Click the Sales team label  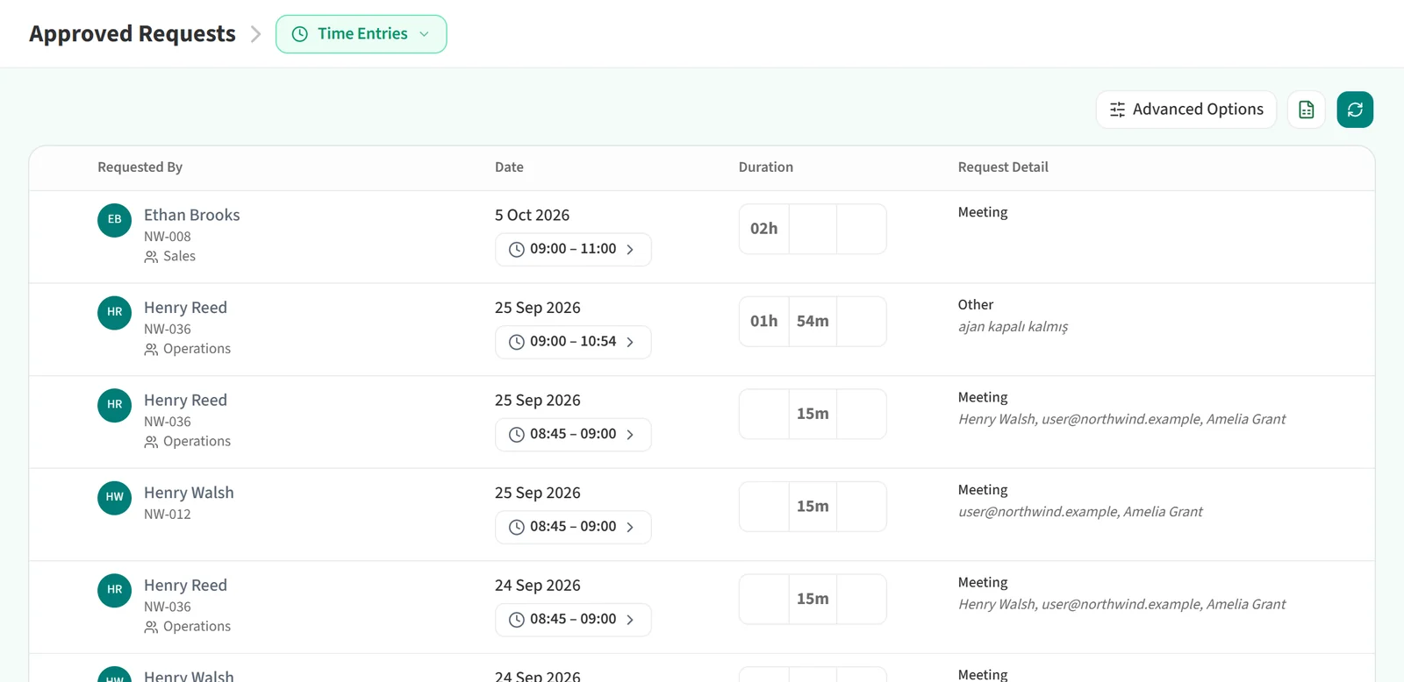[179, 257]
